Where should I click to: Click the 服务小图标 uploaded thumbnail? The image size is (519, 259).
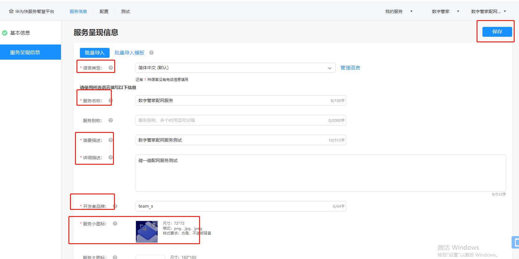pyautogui.click(x=147, y=232)
